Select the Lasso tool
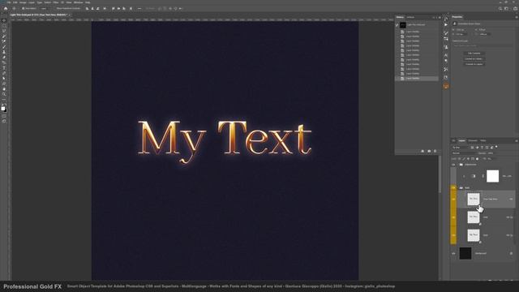519x292 pixels. click(x=4, y=31)
